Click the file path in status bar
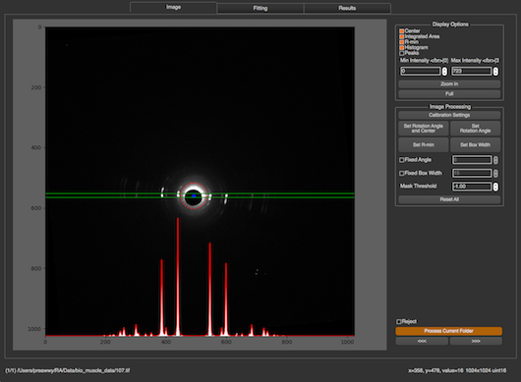The image size is (521, 382). coord(68,370)
